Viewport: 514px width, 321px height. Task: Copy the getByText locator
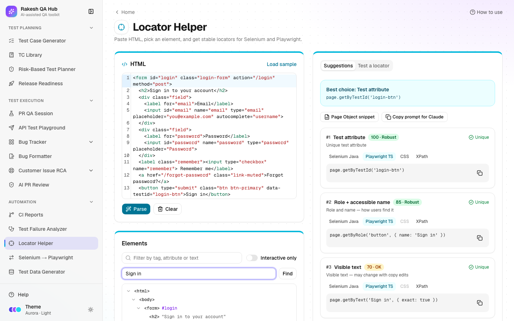coord(480,303)
